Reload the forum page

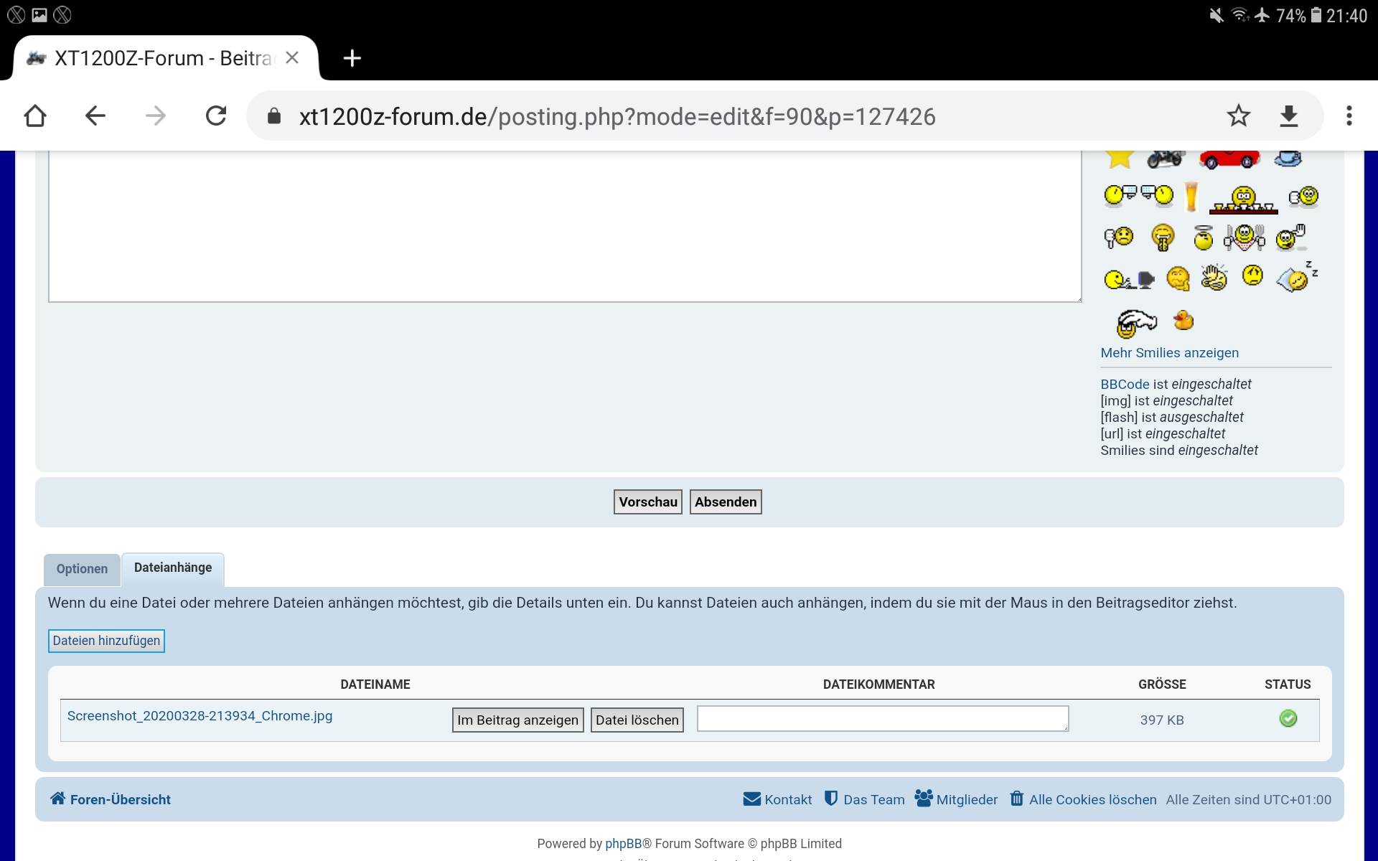(216, 116)
